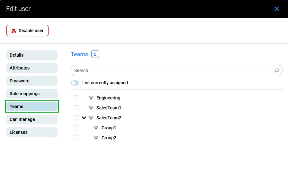Click the Engineering team group icon
Image resolution: width=288 pixels, height=185 pixels.
91,98
